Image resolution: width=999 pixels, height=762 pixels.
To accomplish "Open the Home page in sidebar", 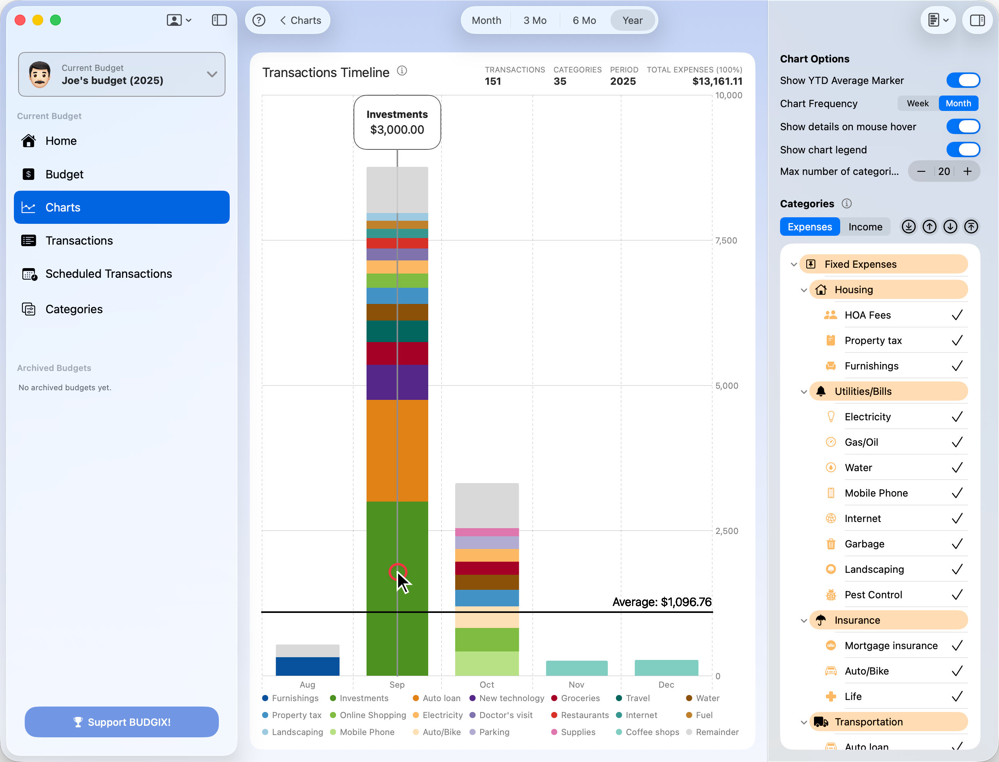I will [61, 141].
